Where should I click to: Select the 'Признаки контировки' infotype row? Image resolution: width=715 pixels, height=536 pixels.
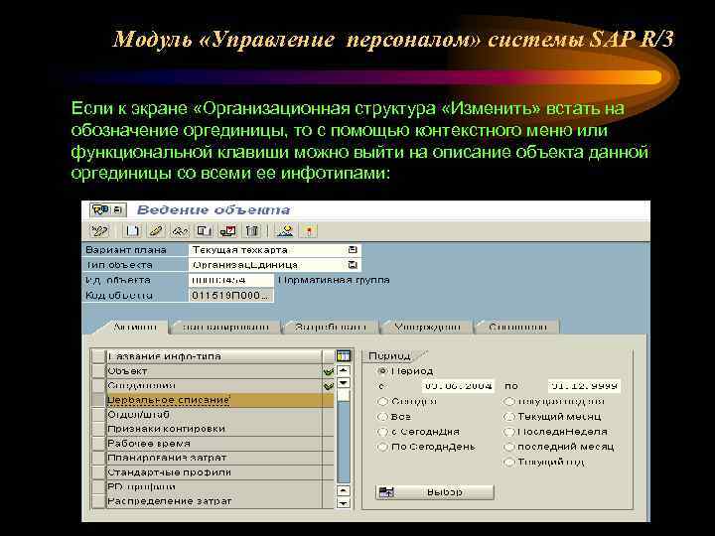pos(214,429)
